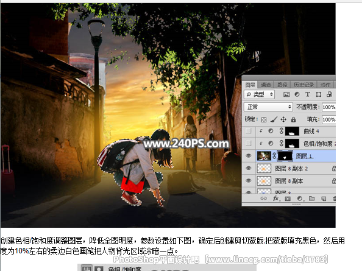The width and height of the screenshot is (362, 271).
Task: Lock position move icon
Action: pyautogui.click(x=283, y=119)
